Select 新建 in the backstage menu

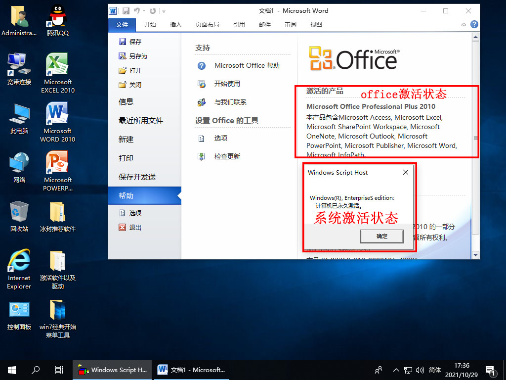point(126,139)
